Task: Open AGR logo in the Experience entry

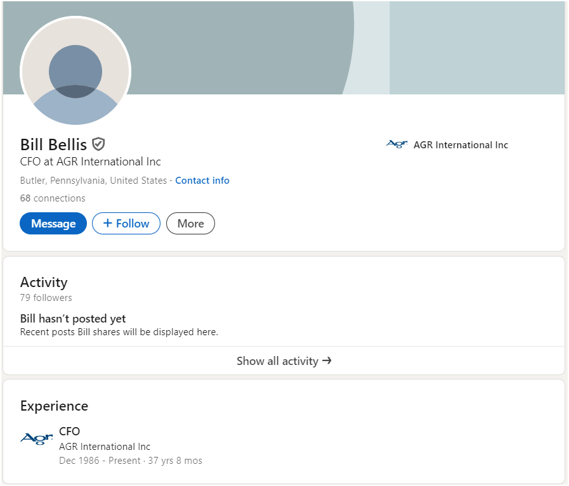Action: [x=37, y=438]
